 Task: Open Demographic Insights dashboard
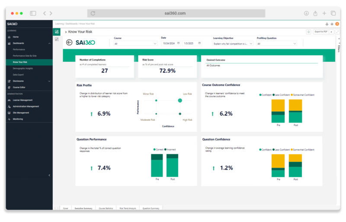(23, 69)
